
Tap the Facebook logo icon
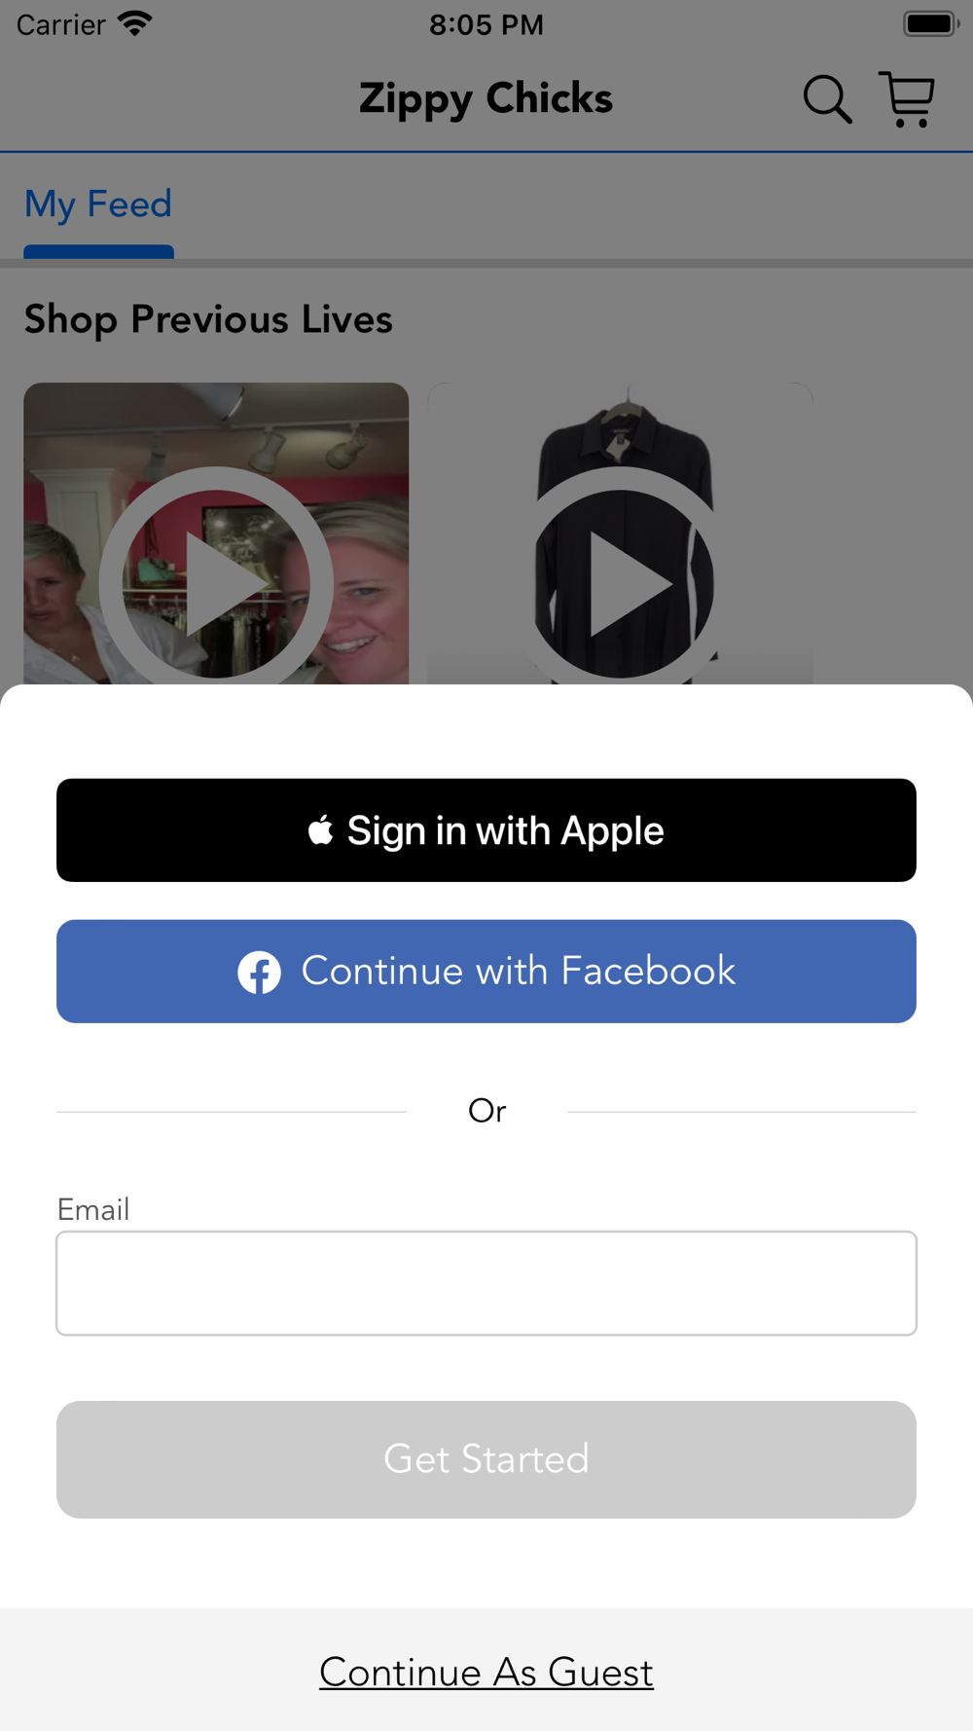[x=260, y=972]
